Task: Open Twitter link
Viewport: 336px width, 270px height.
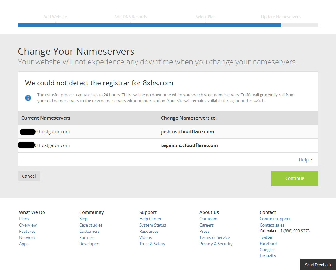Action: point(266,237)
